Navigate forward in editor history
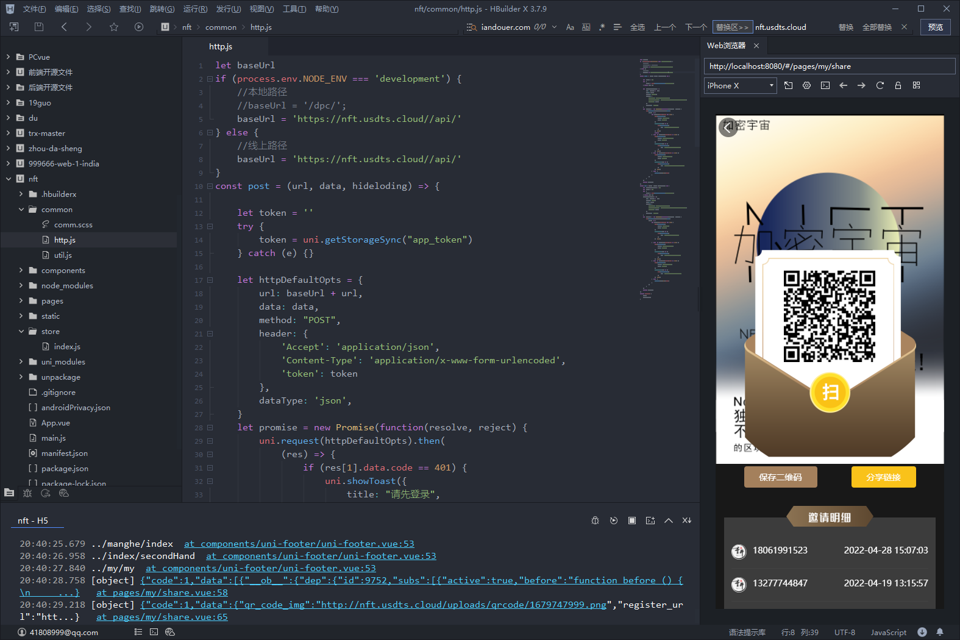The width and height of the screenshot is (960, 640). pyautogui.click(x=89, y=27)
